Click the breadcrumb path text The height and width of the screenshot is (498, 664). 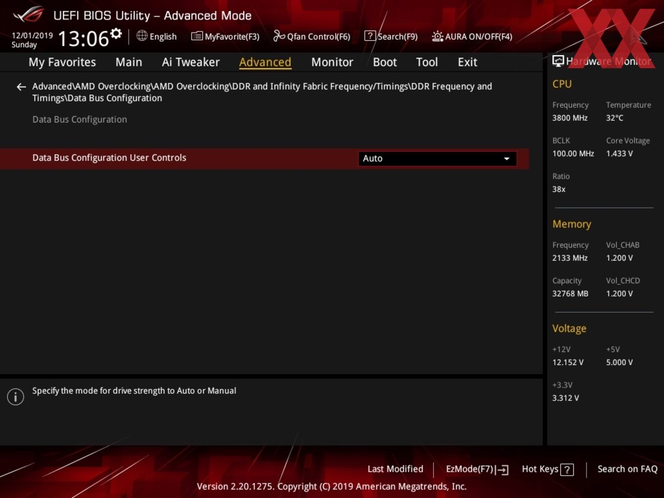pos(262,92)
